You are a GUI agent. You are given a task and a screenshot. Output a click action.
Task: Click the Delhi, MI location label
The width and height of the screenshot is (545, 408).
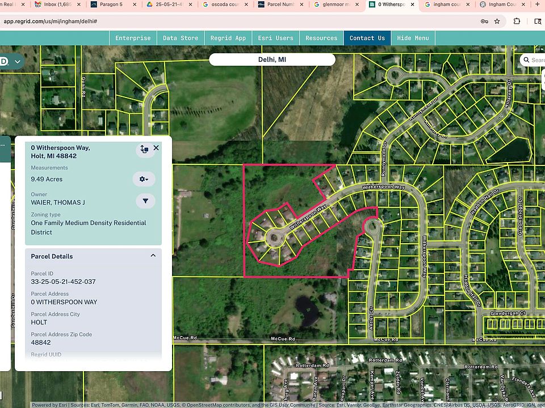click(x=272, y=59)
